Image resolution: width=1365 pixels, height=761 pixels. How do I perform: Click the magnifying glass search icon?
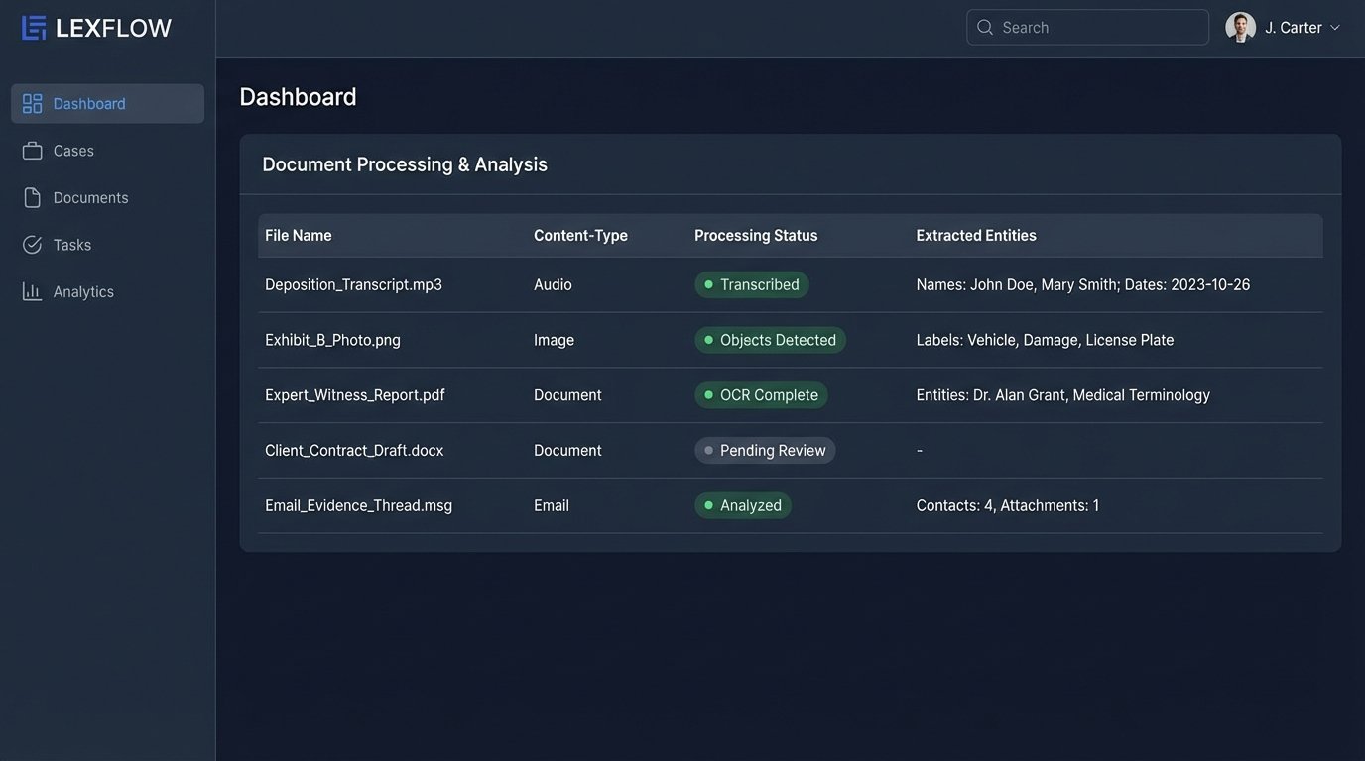(x=985, y=28)
